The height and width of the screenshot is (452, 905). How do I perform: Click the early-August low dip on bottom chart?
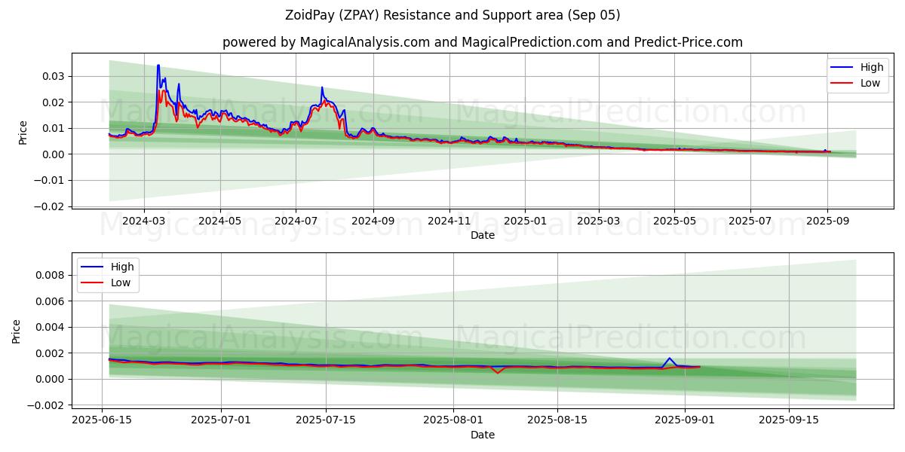click(x=497, y=372)
